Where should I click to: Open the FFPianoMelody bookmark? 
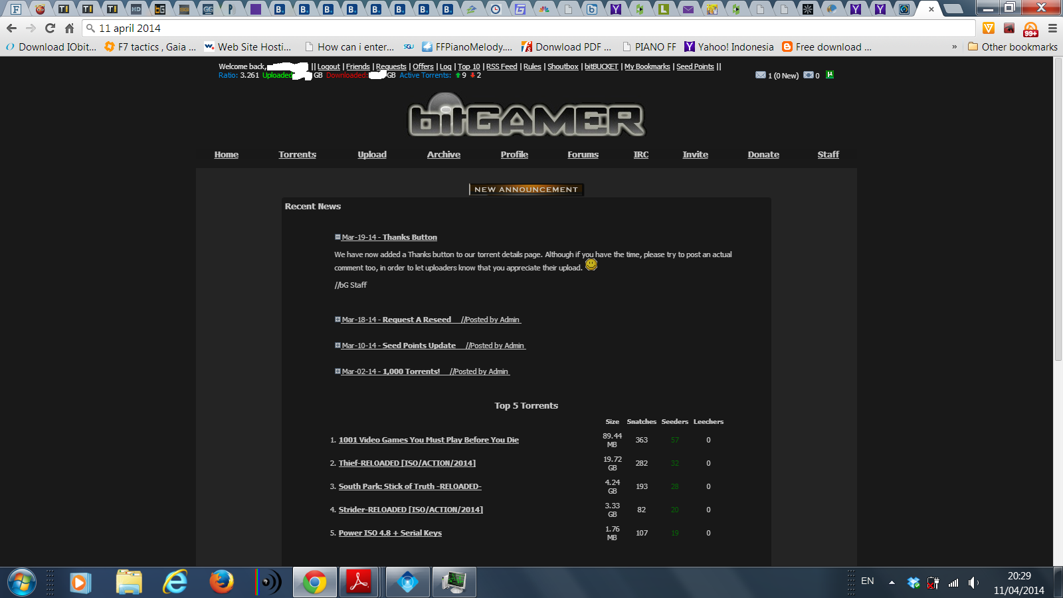coord(467,47)
